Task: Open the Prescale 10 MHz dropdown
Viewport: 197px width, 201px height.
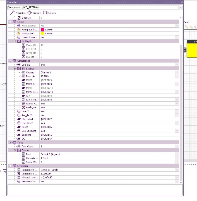Action: coord(177,76)
